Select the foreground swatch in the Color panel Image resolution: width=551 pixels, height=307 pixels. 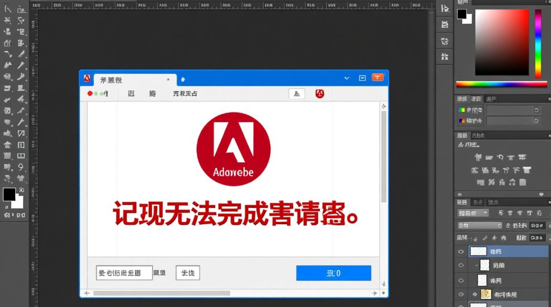(462, 14)
